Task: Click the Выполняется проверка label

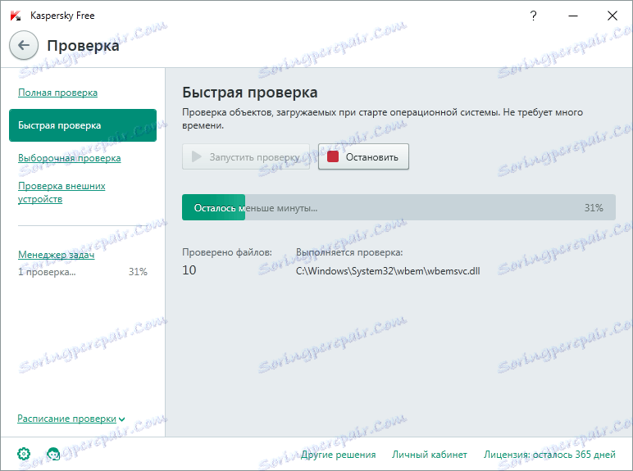Action: click(349, 252)
